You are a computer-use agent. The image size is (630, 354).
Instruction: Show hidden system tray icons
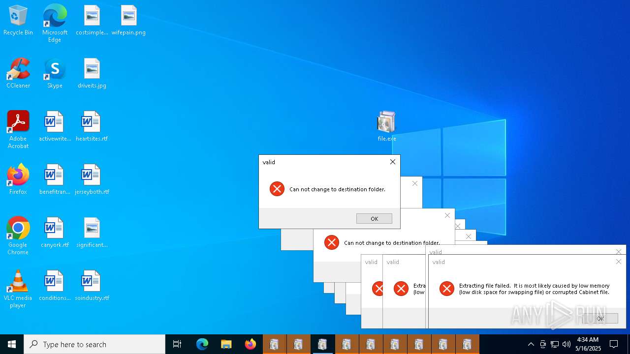coord(531,344)
